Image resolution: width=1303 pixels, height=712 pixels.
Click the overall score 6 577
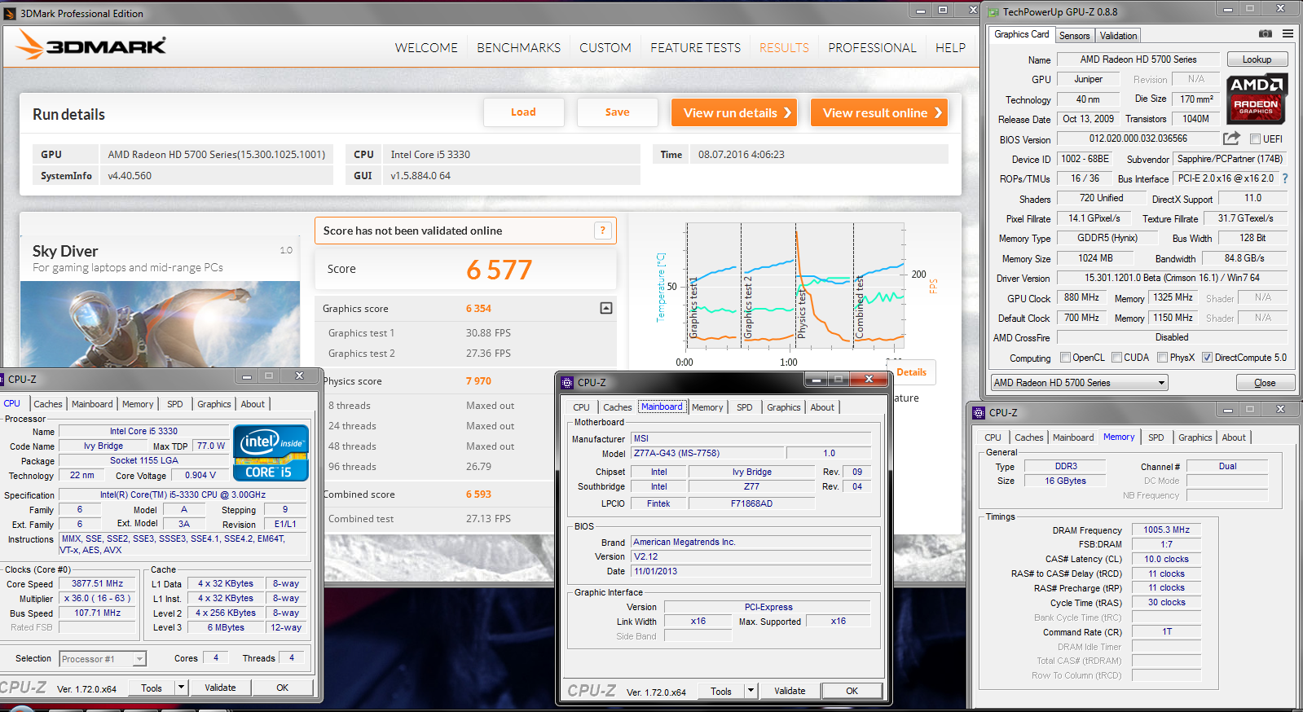click(499, 270)
